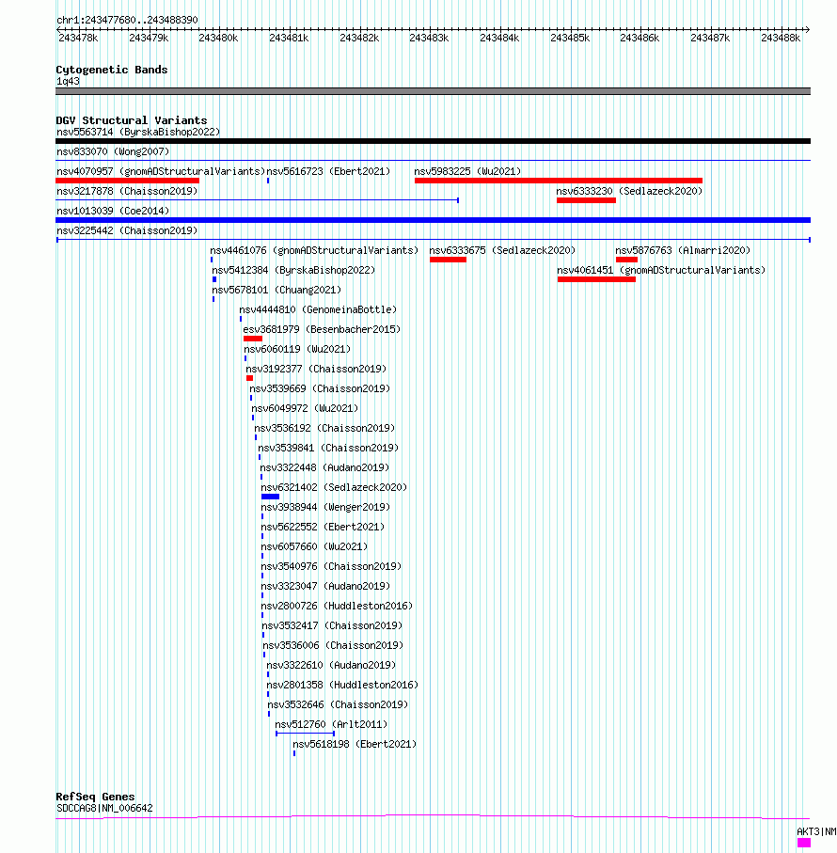Click the 243483k ruler position label
This screenshot has height=853, width=837.
pyautogui.click(x=429, y=38)
